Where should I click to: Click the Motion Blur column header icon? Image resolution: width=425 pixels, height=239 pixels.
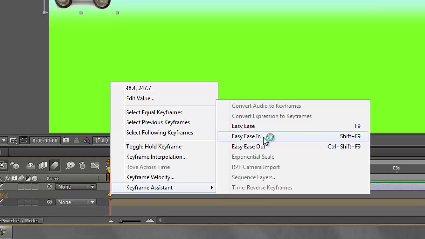tap(21, 179)
